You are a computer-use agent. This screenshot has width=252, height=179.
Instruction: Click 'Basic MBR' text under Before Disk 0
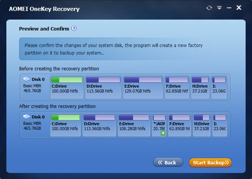(x=32, y=86)
